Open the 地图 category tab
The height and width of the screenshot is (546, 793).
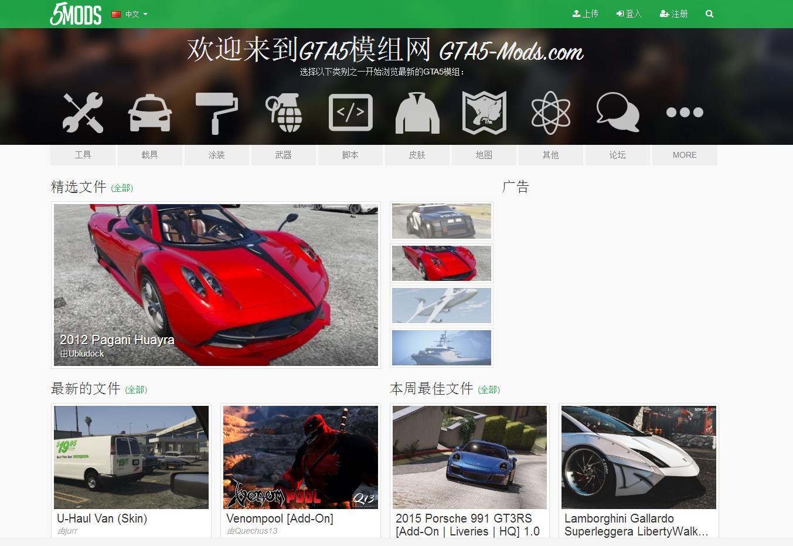click(484, 155)
